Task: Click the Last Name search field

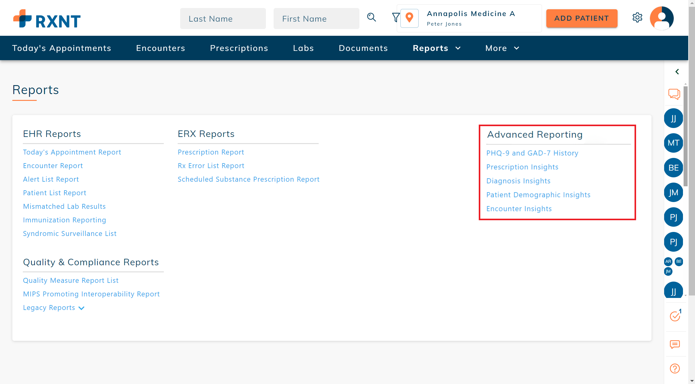Action: click(x=223, y=19)
